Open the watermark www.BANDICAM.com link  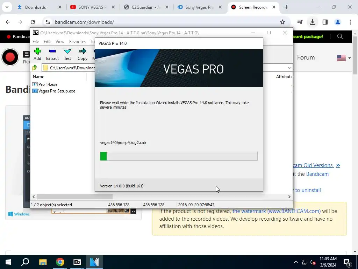point(277,211)
